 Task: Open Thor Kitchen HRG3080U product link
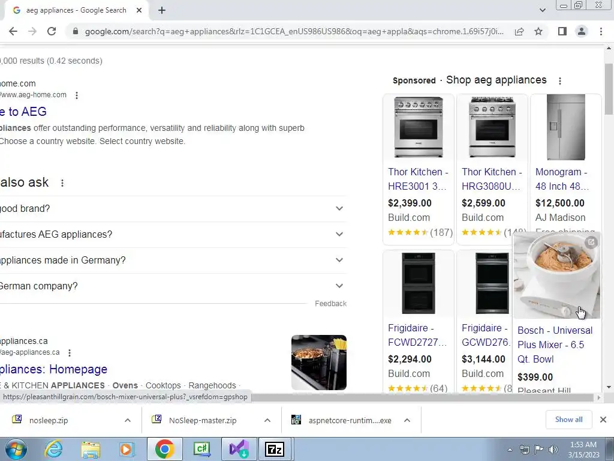(492, 179)
